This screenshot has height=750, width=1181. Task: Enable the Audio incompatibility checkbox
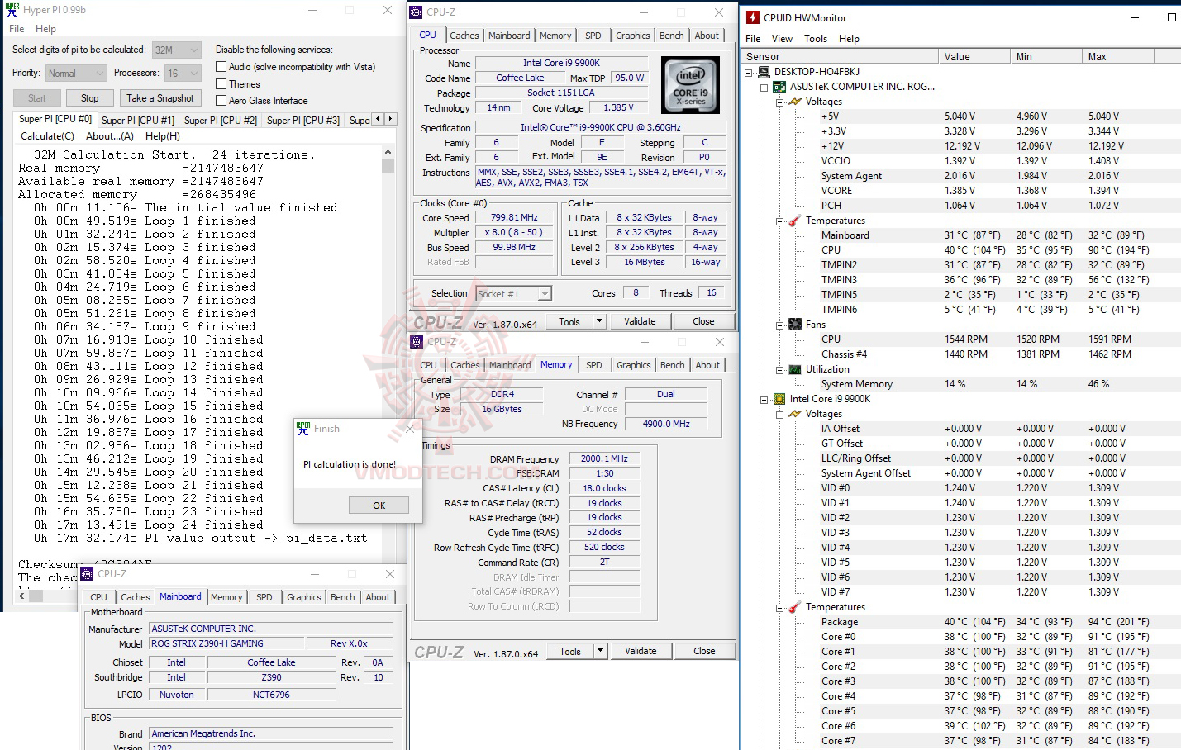[x=221, y=66]
